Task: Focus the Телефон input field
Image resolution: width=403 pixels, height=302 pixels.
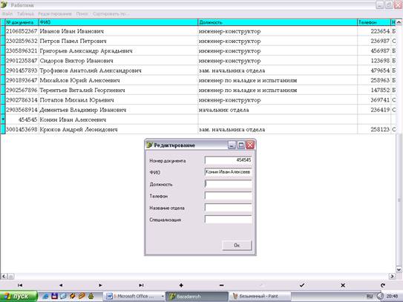Action: [229, 196]
